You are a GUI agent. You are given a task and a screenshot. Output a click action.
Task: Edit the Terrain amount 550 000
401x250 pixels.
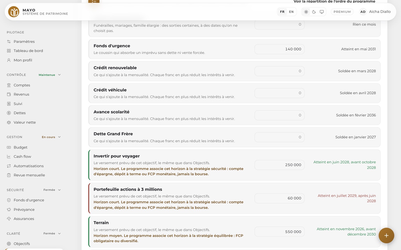pyautogui.click(x=279, y=232)
